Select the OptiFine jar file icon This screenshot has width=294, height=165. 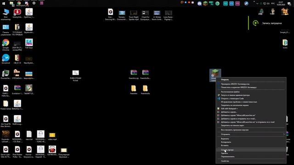point(29,13)
